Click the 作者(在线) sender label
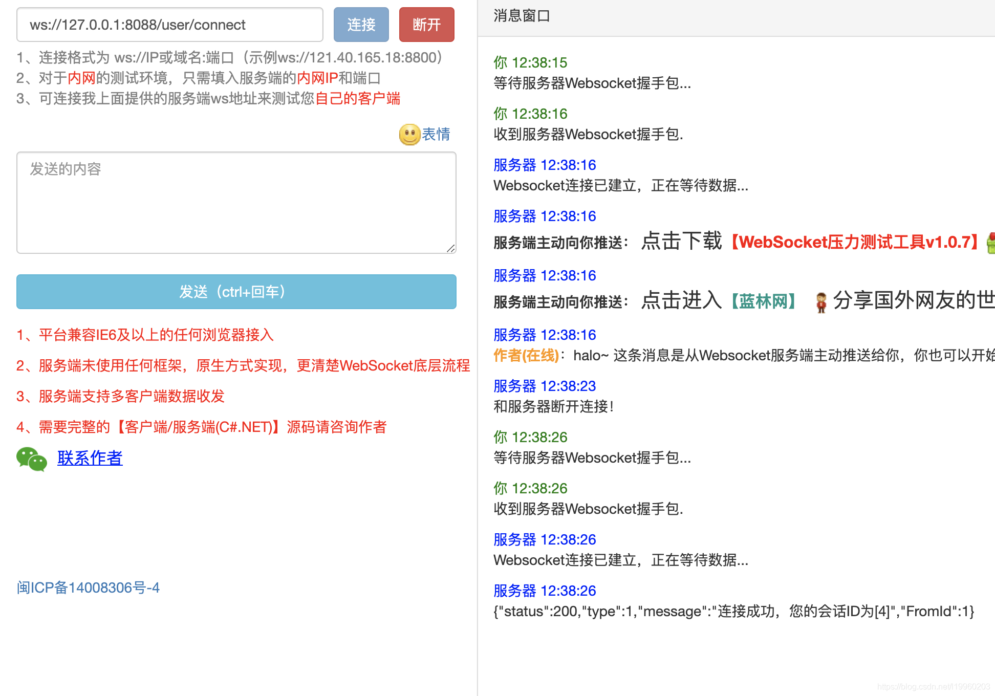Viewport: 995px width, 696px height. tap(526, 355)
